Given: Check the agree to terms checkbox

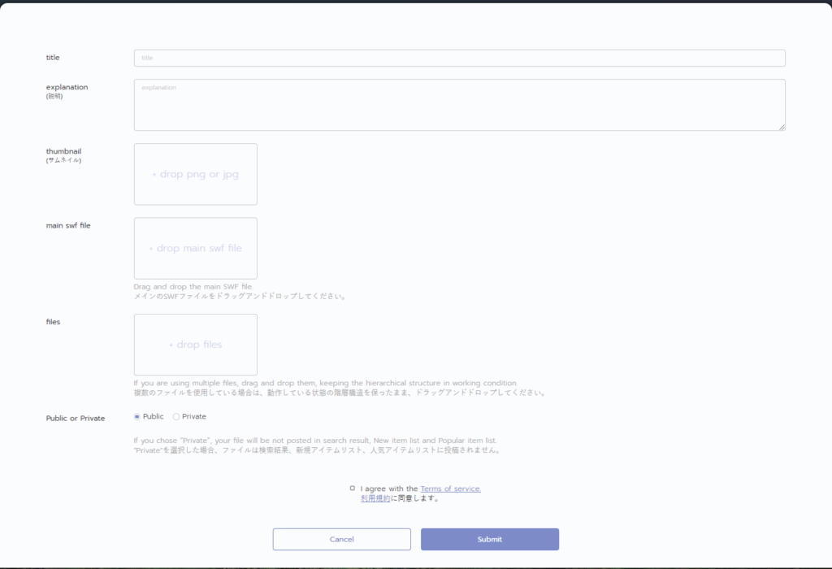Looking at the screenshot, I should pos(353,489).
